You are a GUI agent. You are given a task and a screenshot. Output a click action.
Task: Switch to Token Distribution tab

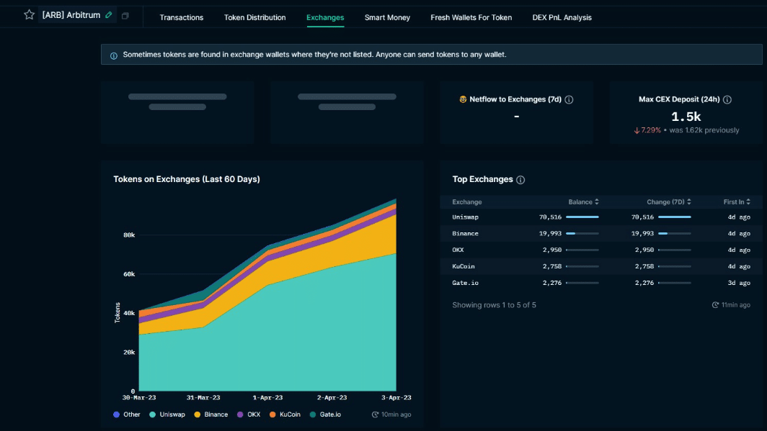[x=254, y=17]
